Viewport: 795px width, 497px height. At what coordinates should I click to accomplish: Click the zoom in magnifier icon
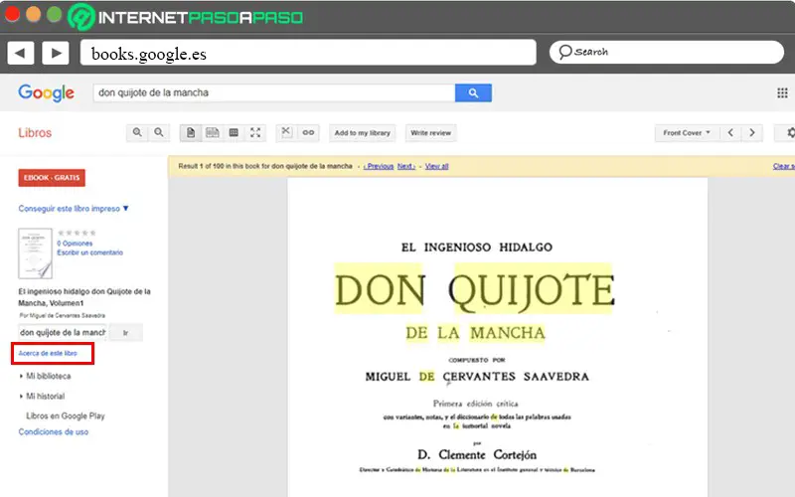point(137,132)
